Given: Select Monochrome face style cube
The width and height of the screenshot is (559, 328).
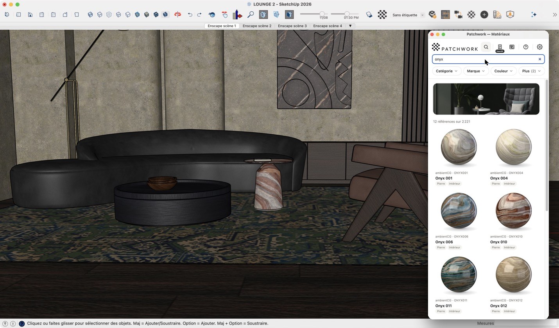Looking at the screenshot, I should 147,14.
